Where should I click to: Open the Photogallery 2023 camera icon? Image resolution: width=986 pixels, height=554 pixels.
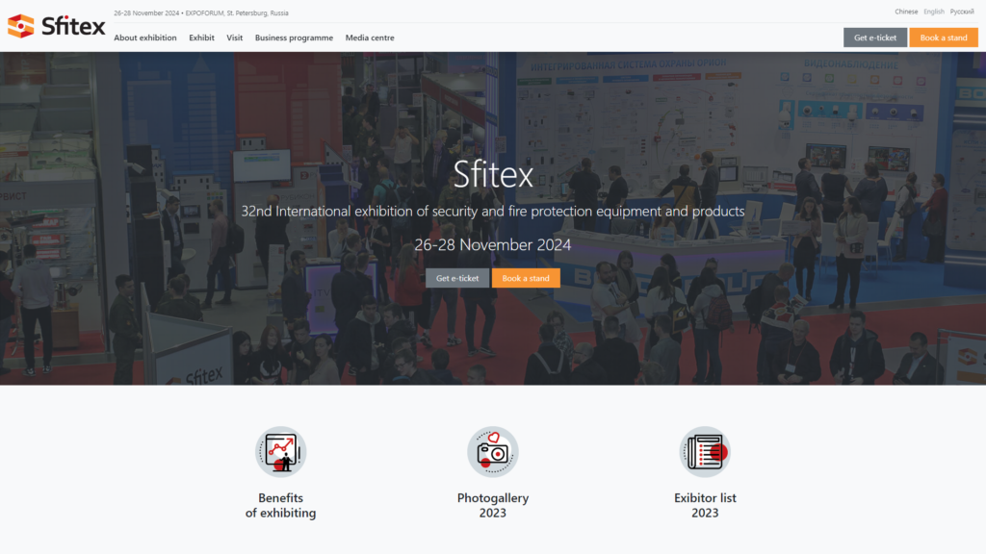493,452
